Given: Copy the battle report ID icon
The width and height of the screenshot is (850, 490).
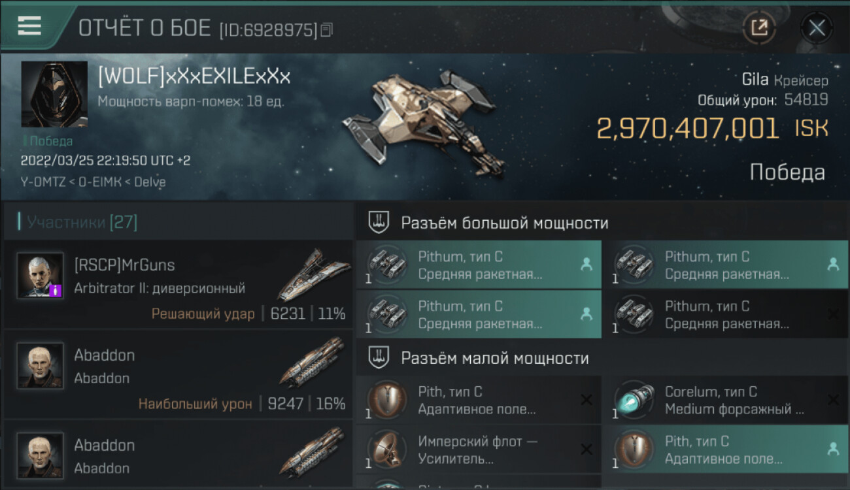Looking at the screenshot, I should pyautogui.click(x=326, y=29).
